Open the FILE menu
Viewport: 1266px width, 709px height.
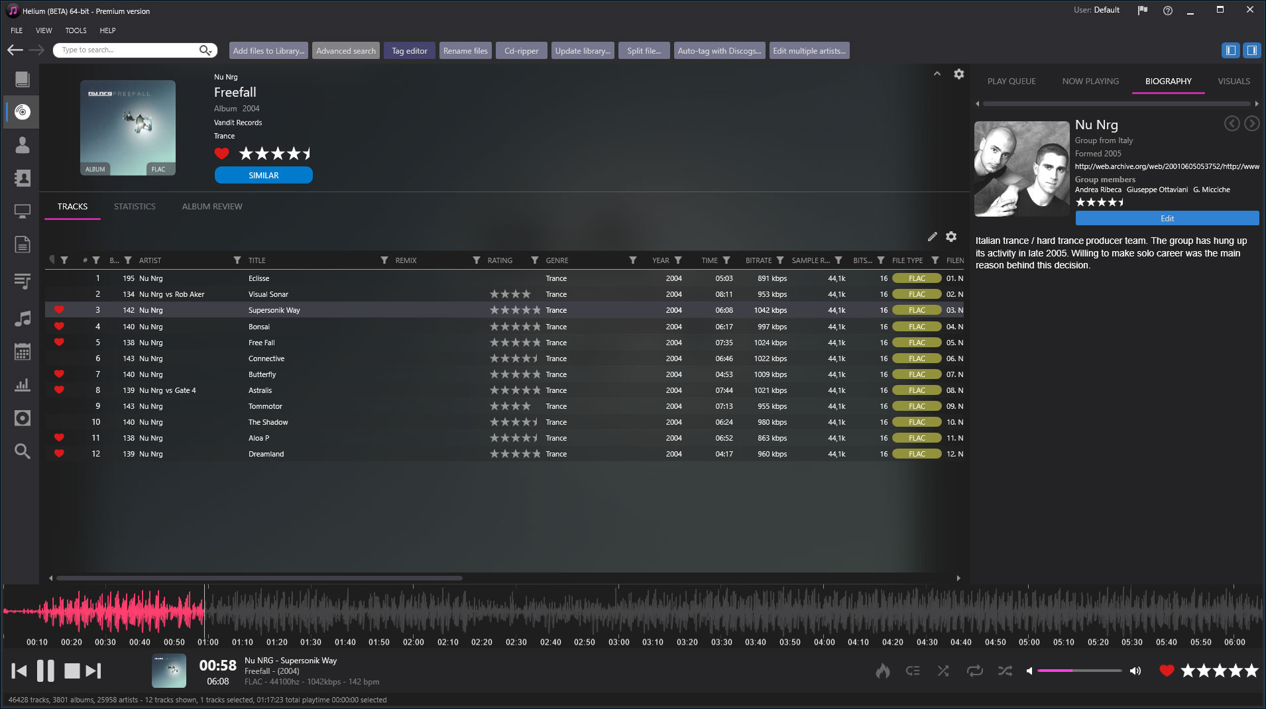coord(17,30)
